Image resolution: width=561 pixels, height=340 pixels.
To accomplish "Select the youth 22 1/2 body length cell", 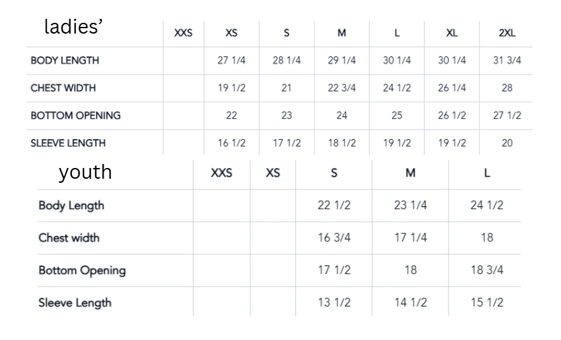I will (334, 205).
